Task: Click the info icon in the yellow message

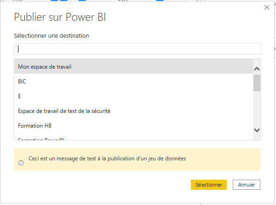Action: (x=21, y=163)
